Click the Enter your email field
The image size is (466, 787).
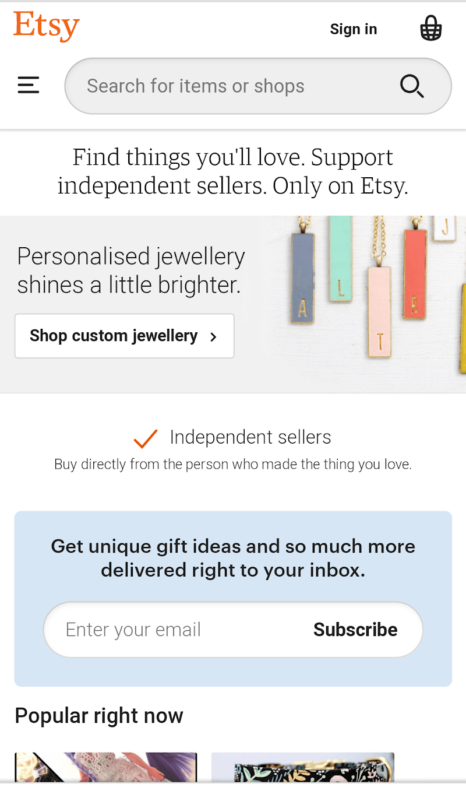tap(175, 630)
